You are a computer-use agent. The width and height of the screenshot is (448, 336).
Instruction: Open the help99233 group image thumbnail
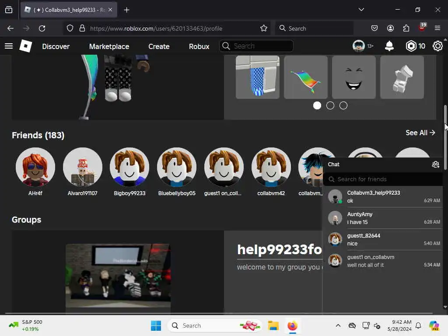[118, 276]
